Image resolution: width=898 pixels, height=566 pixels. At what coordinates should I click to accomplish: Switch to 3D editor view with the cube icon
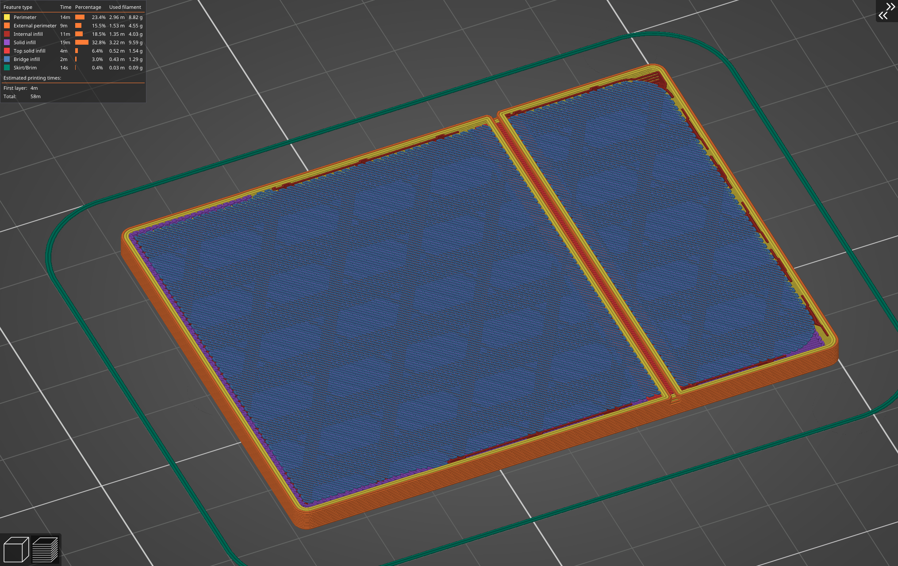click(x=17, y=548)
